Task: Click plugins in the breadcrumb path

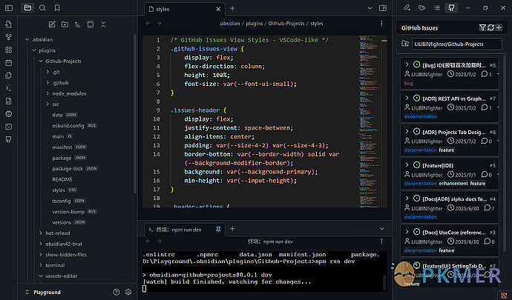Action: point(254,24)
